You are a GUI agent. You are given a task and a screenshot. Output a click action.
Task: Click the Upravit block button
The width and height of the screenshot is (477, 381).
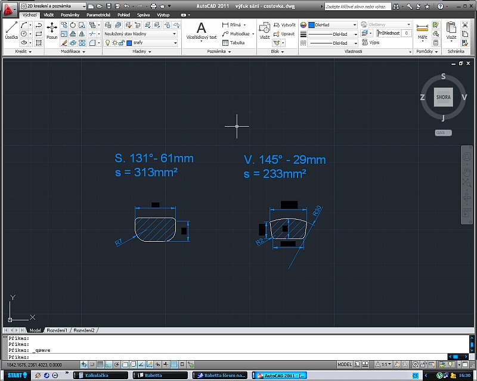[x=284, y=34]
